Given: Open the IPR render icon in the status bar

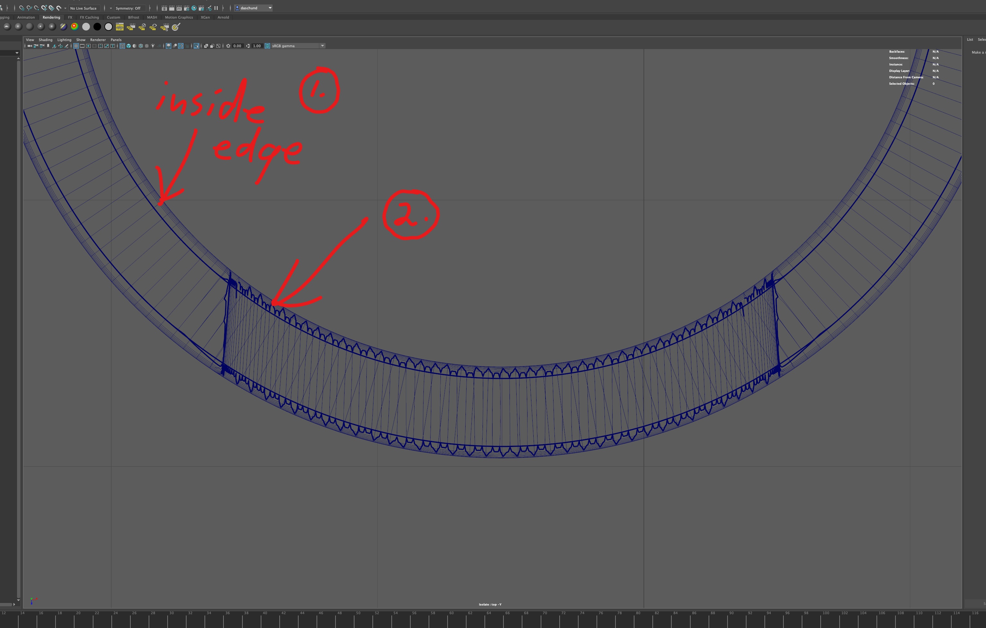Looking at the screenshot, I should pyautogui.click(x=179, y=8).
